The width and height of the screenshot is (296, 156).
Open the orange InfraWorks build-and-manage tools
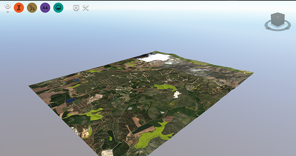19,8
